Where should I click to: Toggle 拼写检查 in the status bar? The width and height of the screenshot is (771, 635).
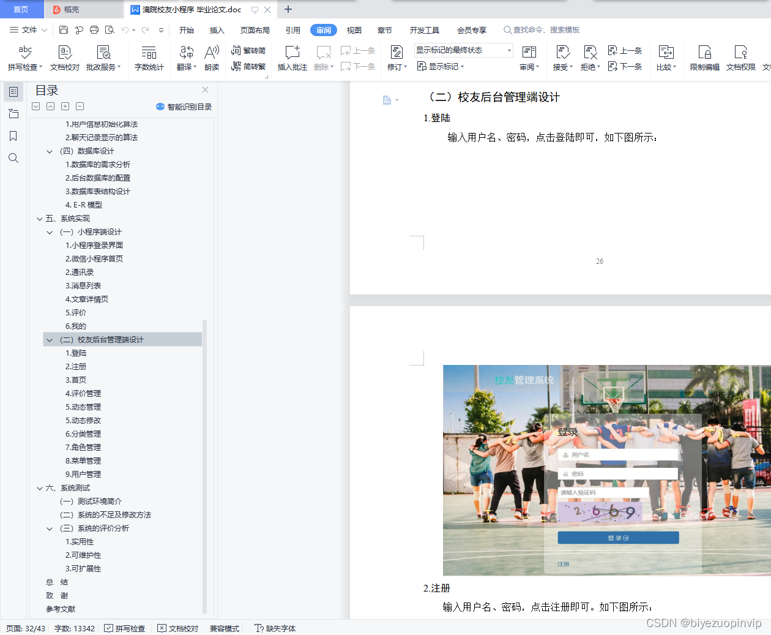click(125, 628)
